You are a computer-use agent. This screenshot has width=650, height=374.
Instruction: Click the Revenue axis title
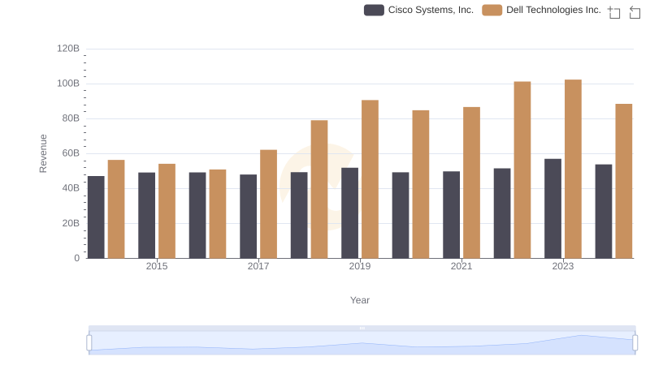(x=43, y=153)
